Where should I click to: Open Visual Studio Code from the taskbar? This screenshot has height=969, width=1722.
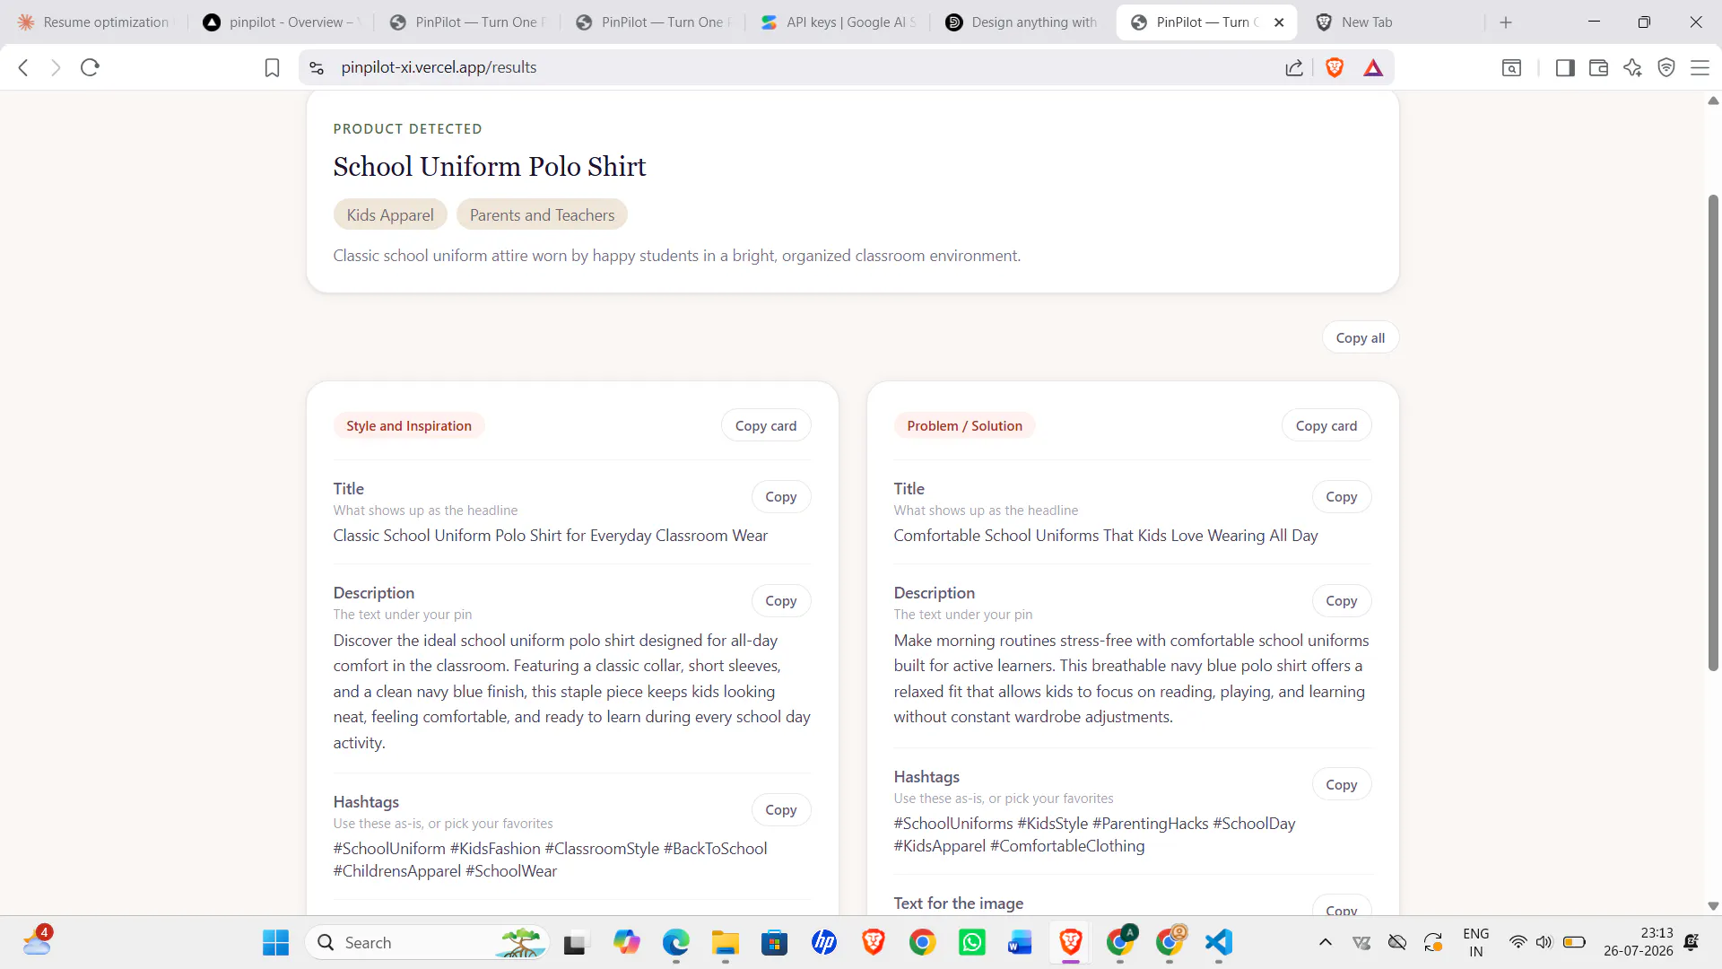(x=1219, y=942)
